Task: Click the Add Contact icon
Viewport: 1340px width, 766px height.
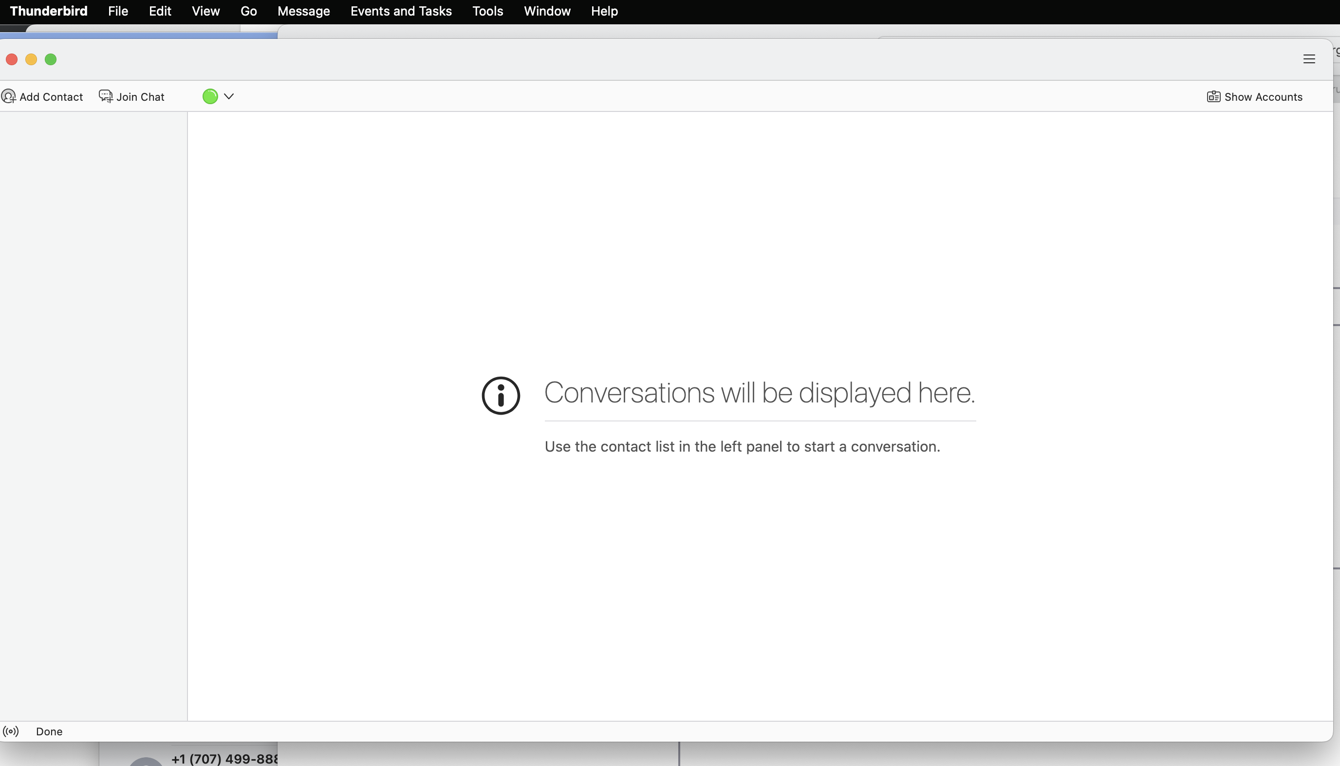Action: (8, 96)
